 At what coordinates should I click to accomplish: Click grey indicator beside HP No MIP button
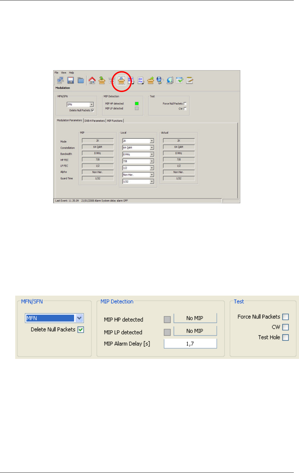[167, 319]
